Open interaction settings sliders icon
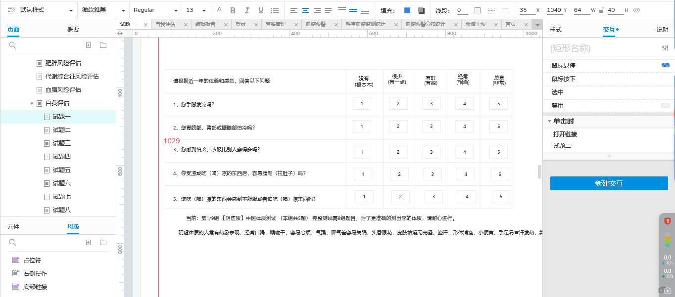 (665, 48)
